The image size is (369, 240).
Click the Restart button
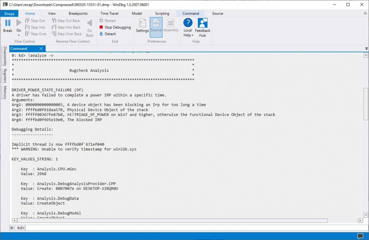point(108,21)
